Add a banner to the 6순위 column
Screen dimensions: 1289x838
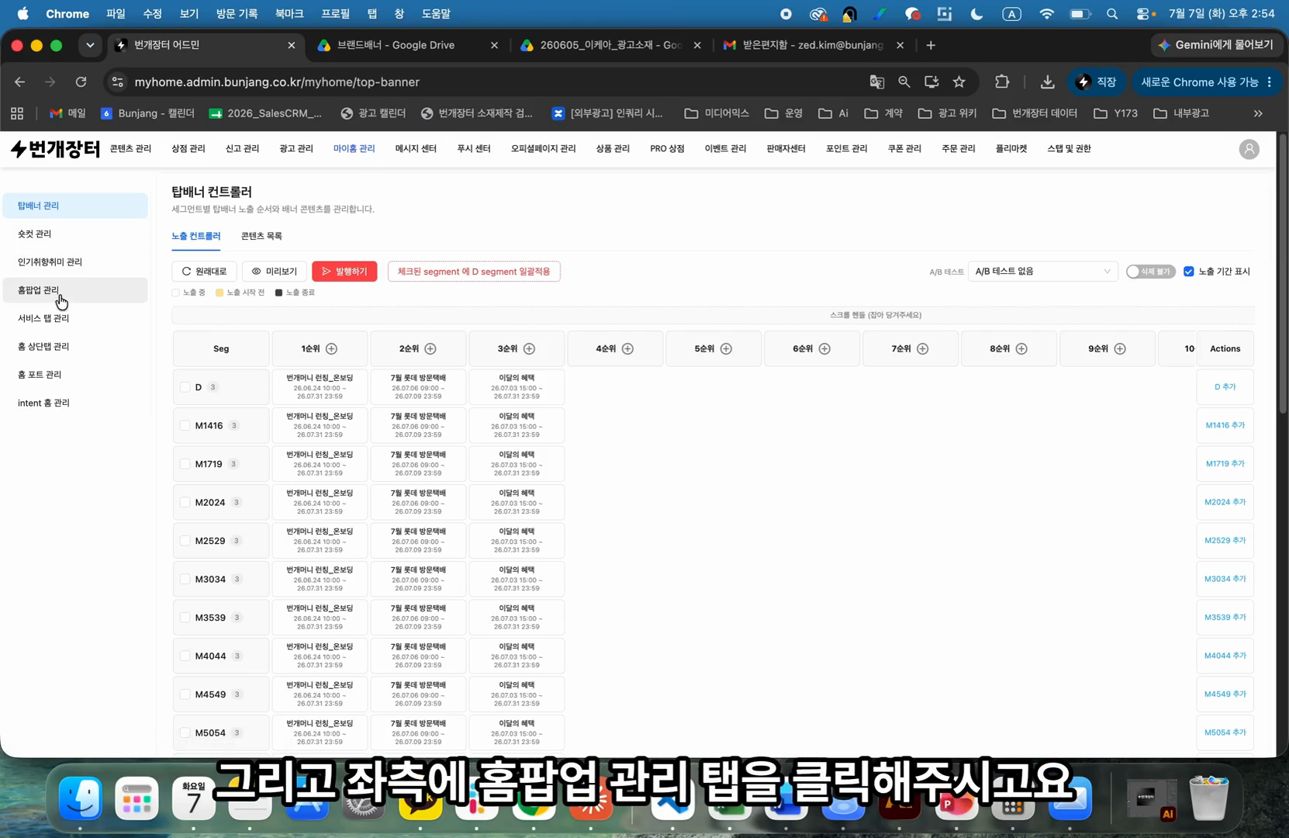(824, 349)
